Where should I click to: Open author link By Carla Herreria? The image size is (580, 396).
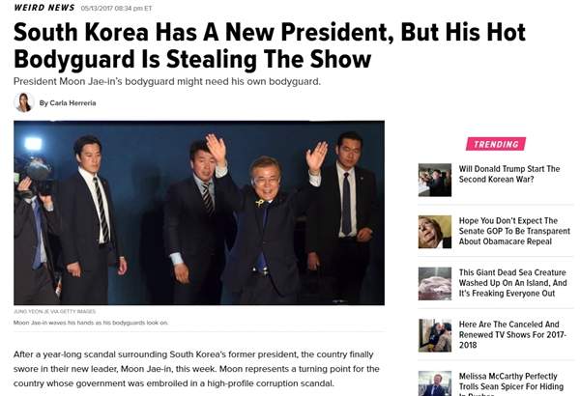coord(68,103)
